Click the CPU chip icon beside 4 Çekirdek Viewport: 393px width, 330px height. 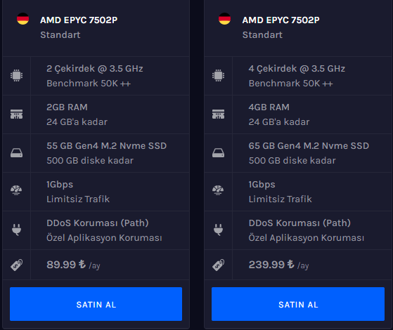219,75
